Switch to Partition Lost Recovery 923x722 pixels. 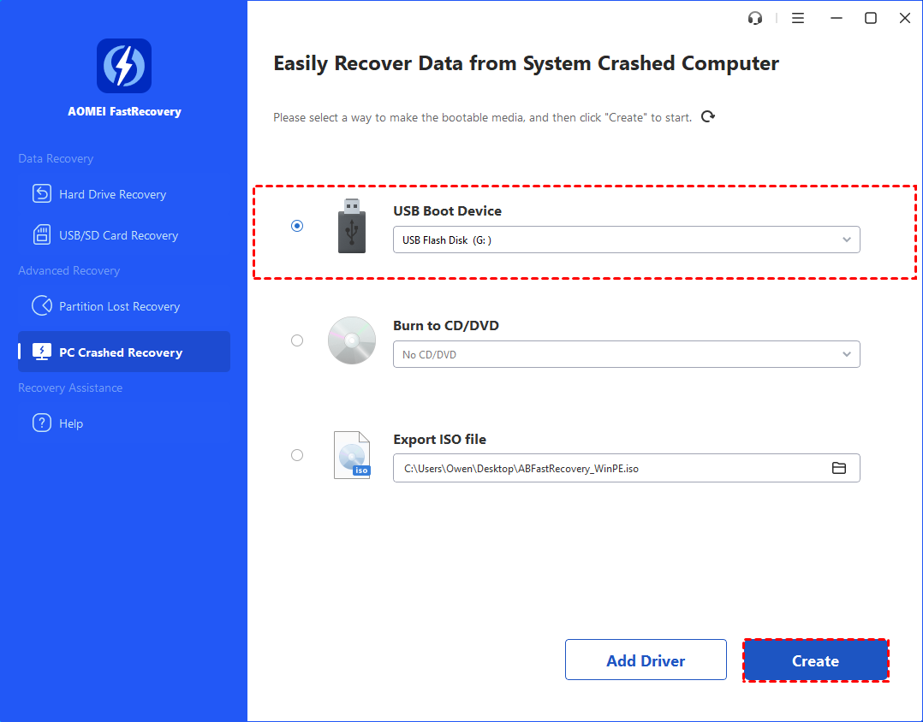point(119,306)
